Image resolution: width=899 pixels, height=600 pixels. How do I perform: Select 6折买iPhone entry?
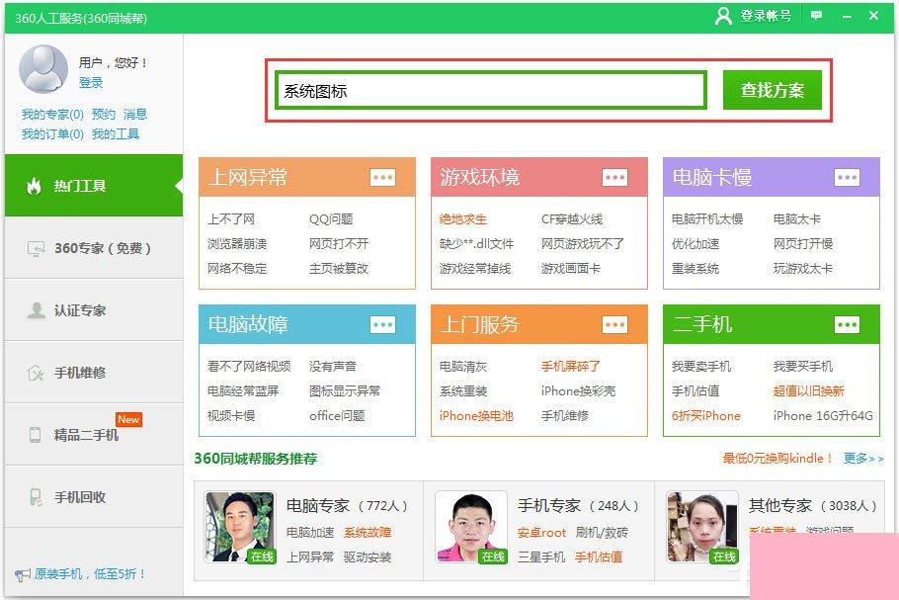tap(705, 416)
